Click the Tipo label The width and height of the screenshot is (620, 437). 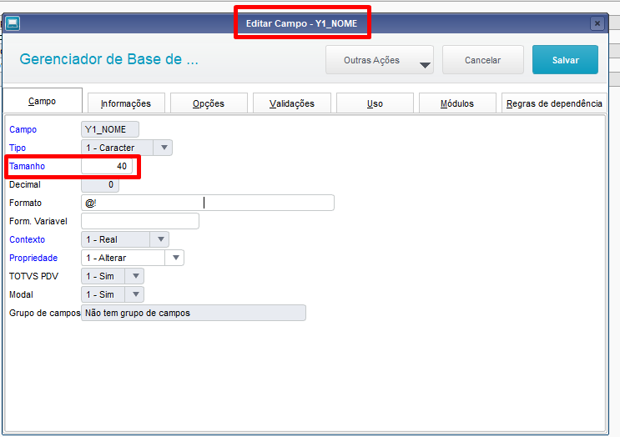[x=18, y=148]
